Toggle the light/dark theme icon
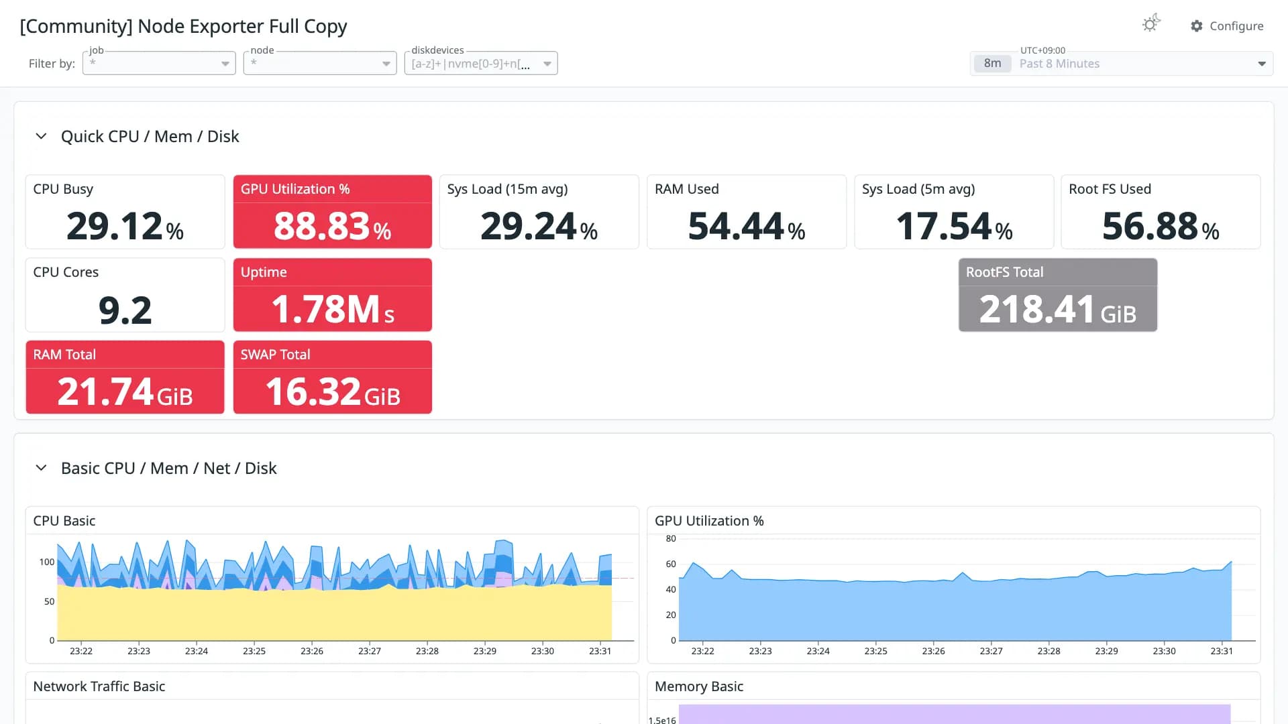The image size is (1288, 724). pyautogui.click(x=1151, y=23)
